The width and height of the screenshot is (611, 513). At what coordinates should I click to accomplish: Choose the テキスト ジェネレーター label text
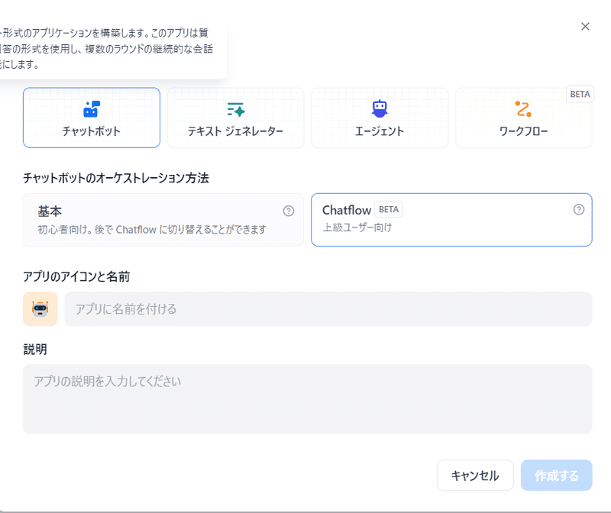tap(235, 131)
